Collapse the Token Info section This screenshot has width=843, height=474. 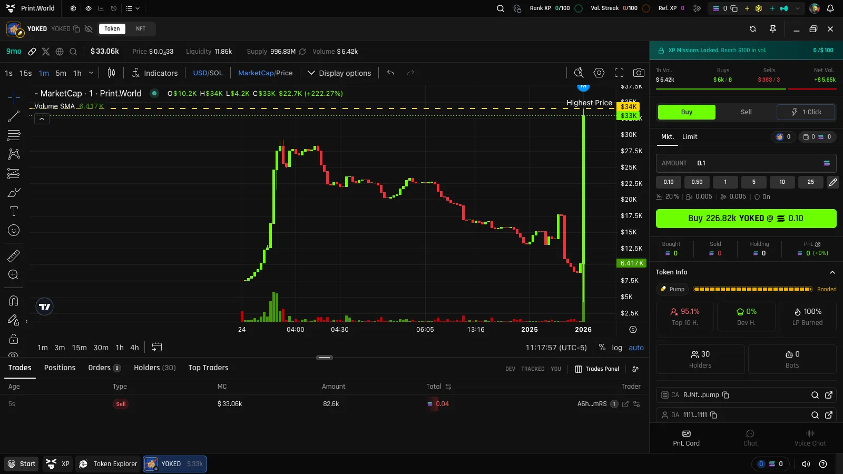click(832, 272)
